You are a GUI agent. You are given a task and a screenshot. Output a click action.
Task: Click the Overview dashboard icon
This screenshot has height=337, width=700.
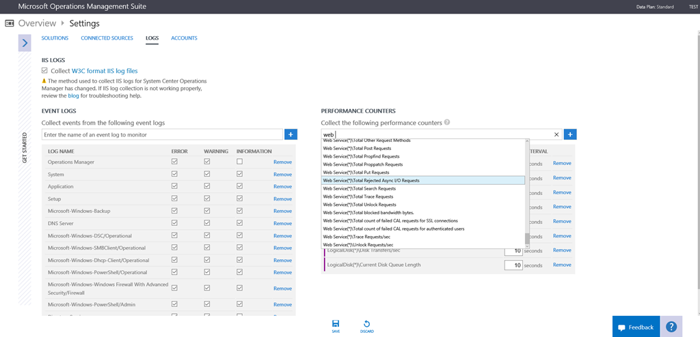(10, 23)
